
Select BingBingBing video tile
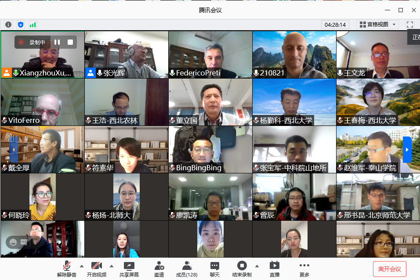pyautogui.click(x=210, y=149)
